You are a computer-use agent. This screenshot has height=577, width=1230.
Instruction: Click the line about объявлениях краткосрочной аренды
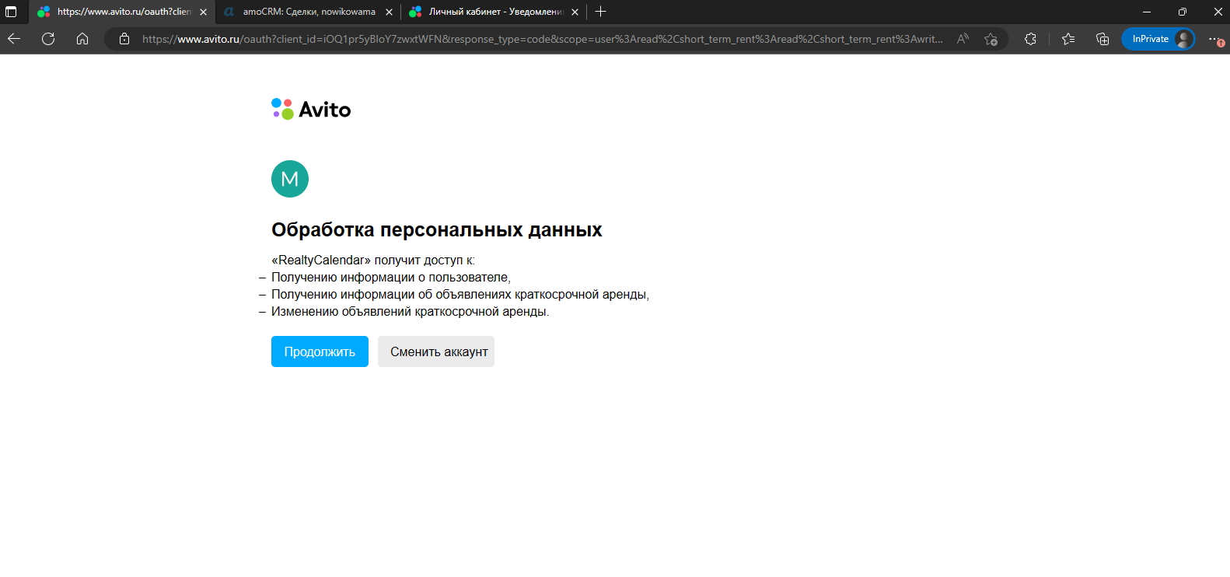pos(460,295)
